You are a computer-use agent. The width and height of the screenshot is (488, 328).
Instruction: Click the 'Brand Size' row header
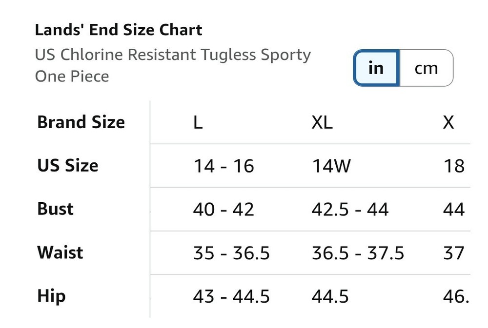pyautogui.click(x=81, y=122)
